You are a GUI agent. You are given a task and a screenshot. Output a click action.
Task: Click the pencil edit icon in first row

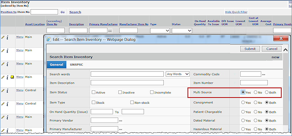pyautogui.click(x=3, y=37)
